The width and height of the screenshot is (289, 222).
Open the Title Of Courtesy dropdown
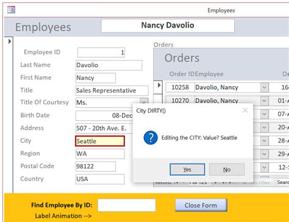[144, 101]
